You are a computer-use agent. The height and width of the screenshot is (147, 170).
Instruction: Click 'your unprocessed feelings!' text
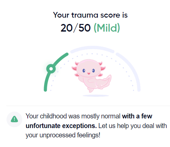click(63, 135)
